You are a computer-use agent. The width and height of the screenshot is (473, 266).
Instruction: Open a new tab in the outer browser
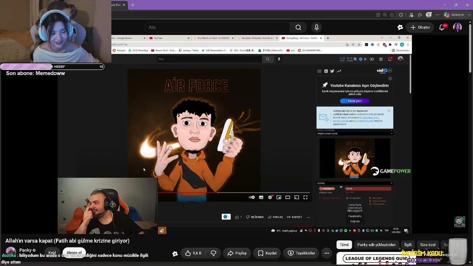pos(133,5)
